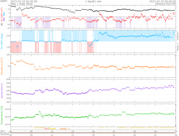Click the SWPC label in top-left corner

4,1
